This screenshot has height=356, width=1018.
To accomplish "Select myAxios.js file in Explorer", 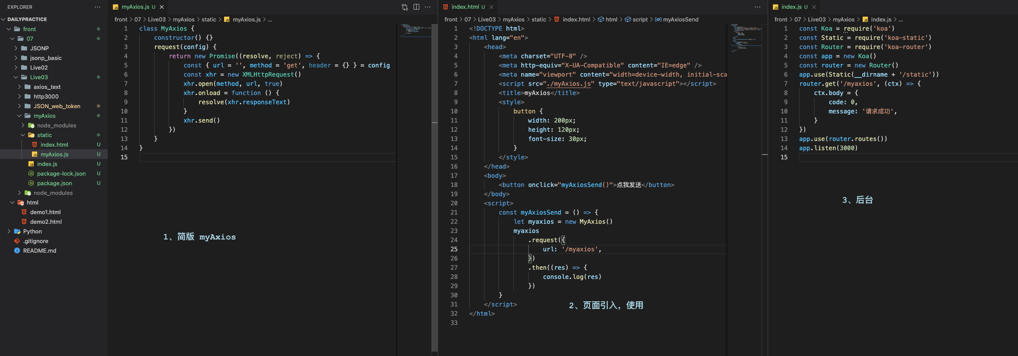I will (54, 154).
